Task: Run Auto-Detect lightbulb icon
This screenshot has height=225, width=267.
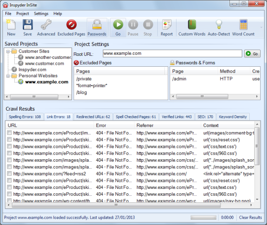Action: (x=219, y=27)
